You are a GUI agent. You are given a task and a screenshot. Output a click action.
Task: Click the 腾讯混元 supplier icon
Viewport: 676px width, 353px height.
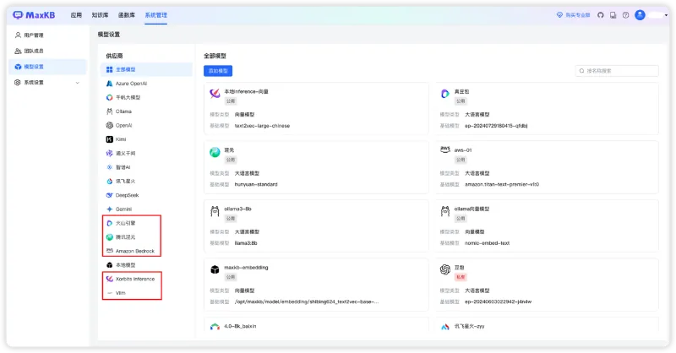tap(110, 237)
